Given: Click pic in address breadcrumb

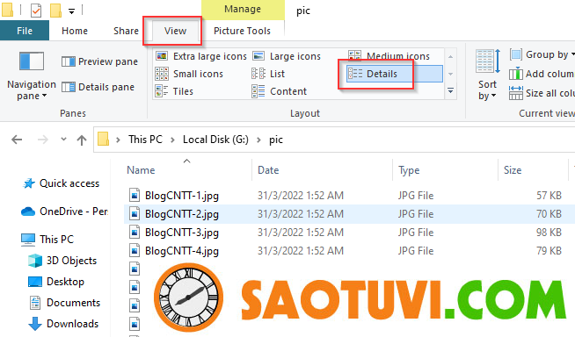Looking at the screenshot, I should [276, 140].
